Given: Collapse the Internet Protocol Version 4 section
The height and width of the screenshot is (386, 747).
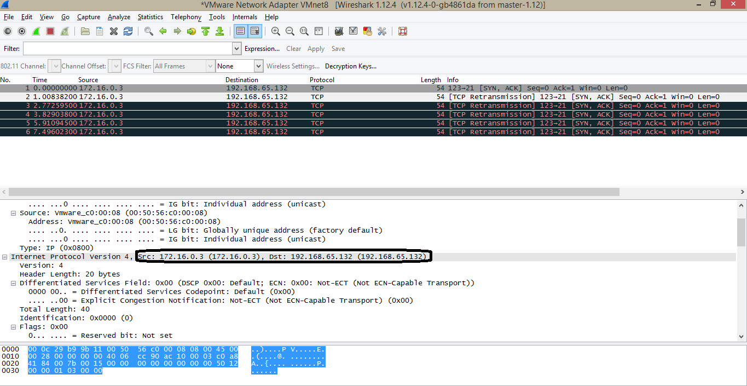Looking at the screenshot, I should (5, 256).
